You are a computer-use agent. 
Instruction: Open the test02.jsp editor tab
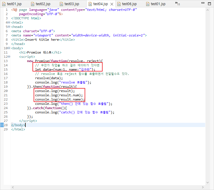tap(41, 4)
